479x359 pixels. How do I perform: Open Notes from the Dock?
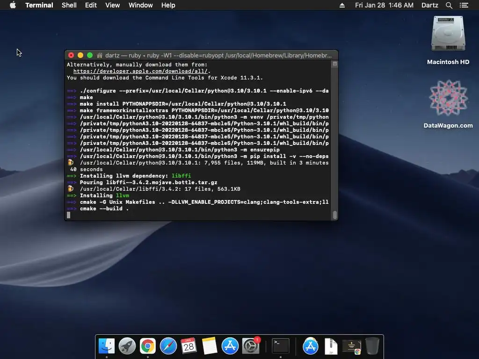pos(209,346)
